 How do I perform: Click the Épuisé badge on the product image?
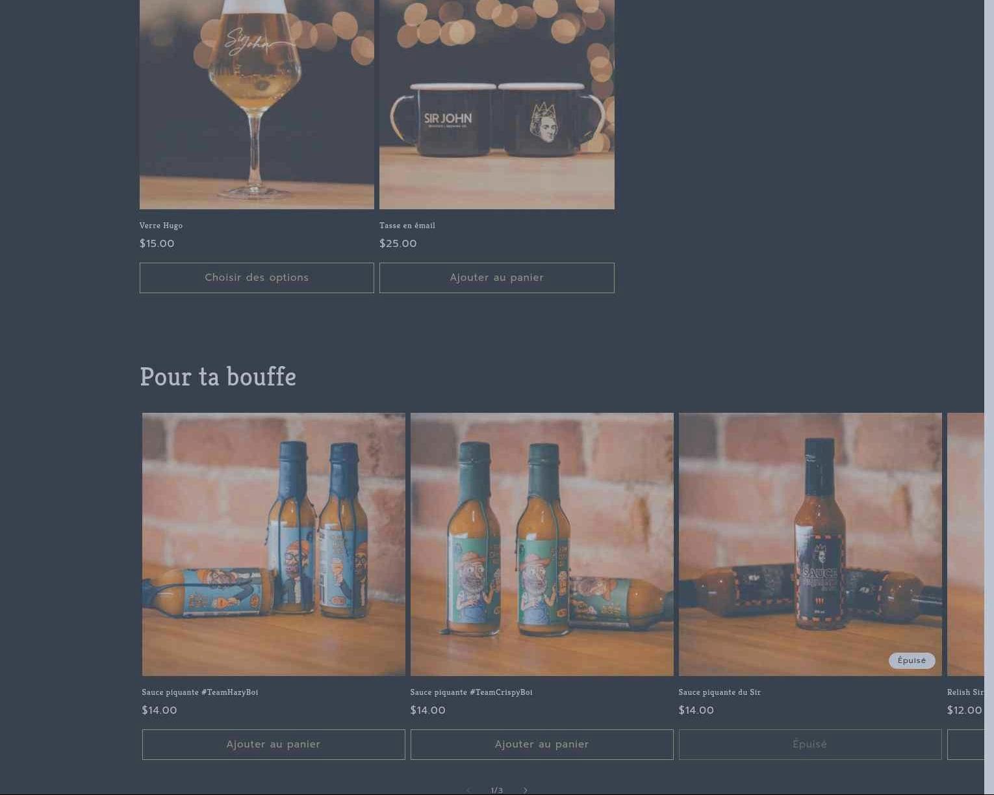(x=911, y=660)
